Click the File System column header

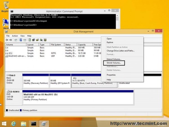pyautogui.click(x=56, y=45)
